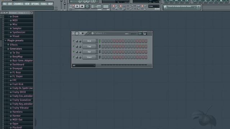230x129 pixels.
Task: Click the online news panel
Action: pyautogui.click(x=182, y=7)
